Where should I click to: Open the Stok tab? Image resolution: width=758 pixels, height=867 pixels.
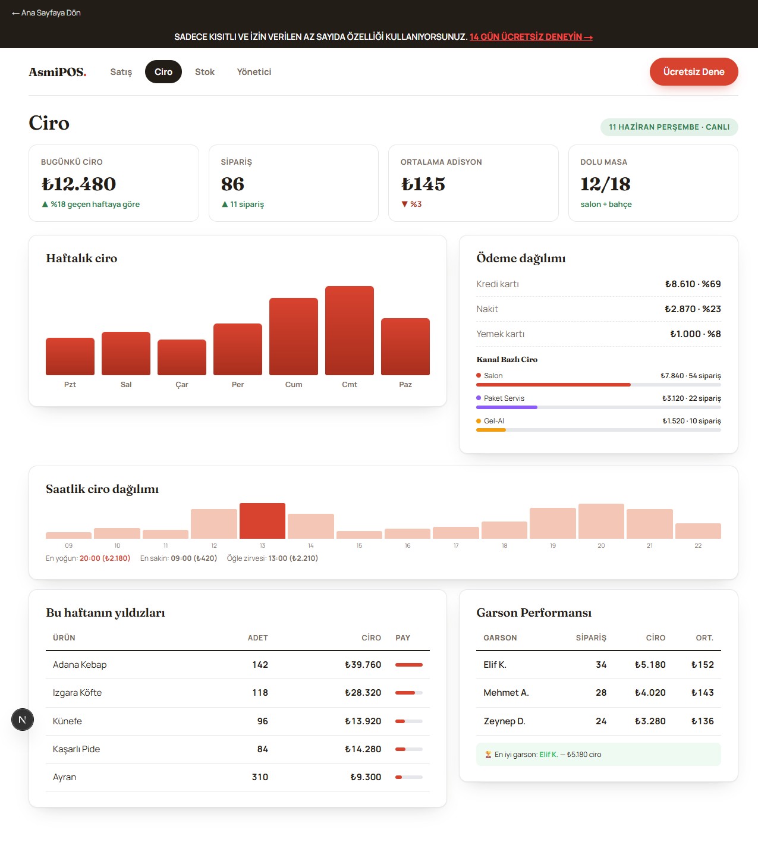coord(205,72)
